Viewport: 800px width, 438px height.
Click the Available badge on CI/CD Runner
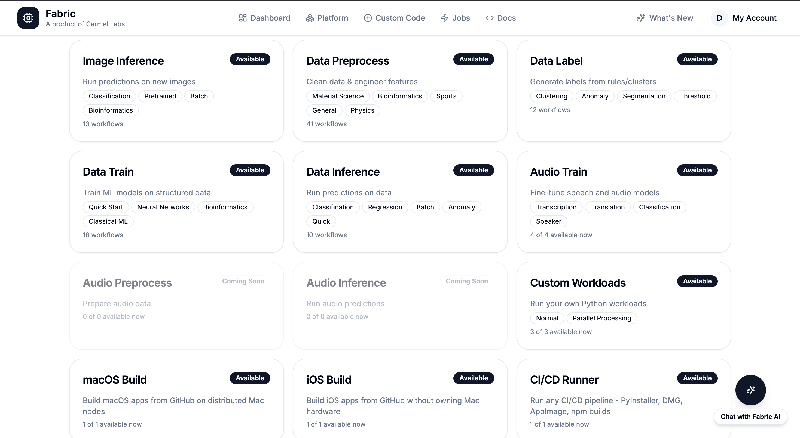pos(697,378)
